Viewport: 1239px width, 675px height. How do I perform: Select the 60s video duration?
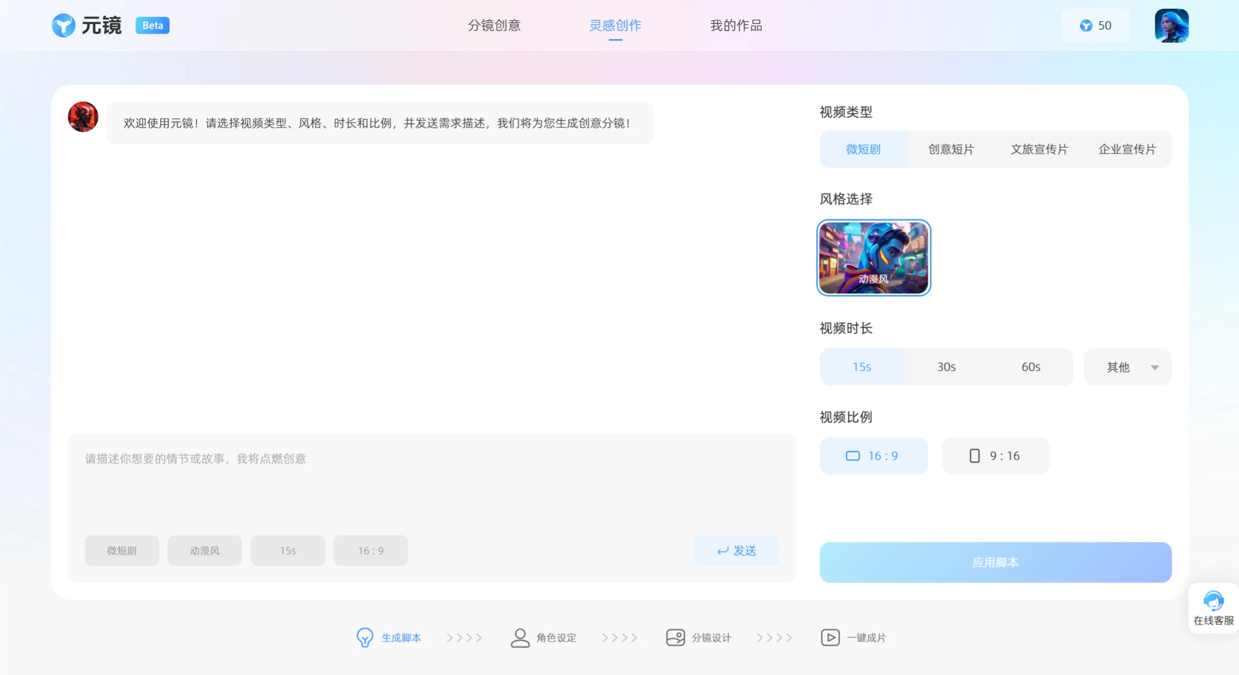point(1030,367)
